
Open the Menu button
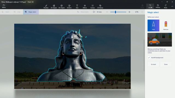pyautogui.click(x=4, y=6)
